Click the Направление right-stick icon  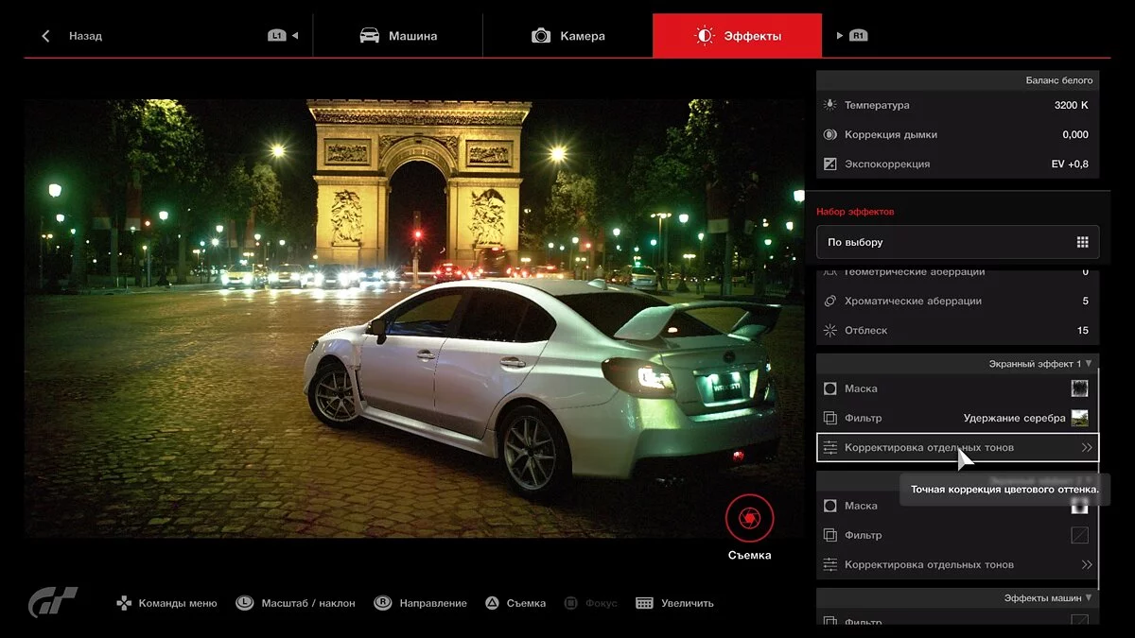[x=383, y=603]
